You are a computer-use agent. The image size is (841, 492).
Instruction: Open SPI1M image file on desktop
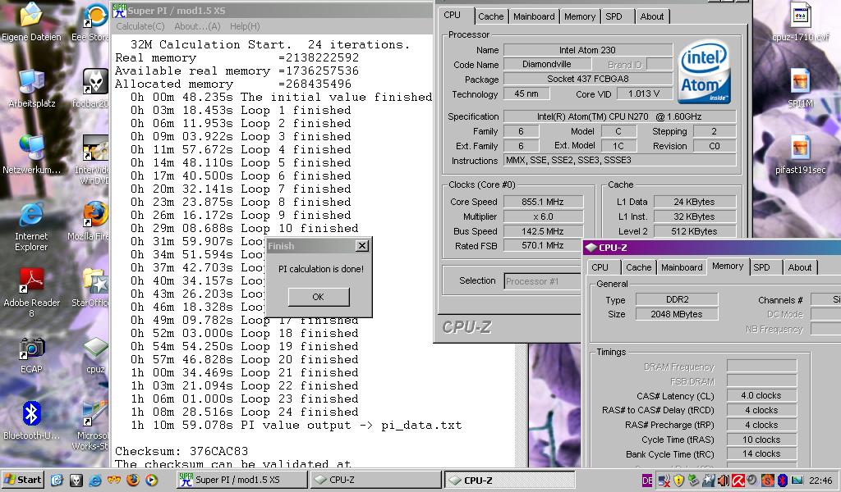coord(800,89)
